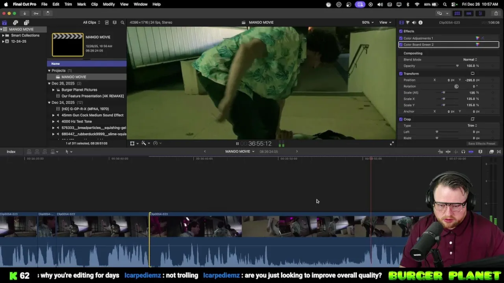Show or hide the Inspector panel
Viewport: 504px width, 283px height.
pos(480,13)
